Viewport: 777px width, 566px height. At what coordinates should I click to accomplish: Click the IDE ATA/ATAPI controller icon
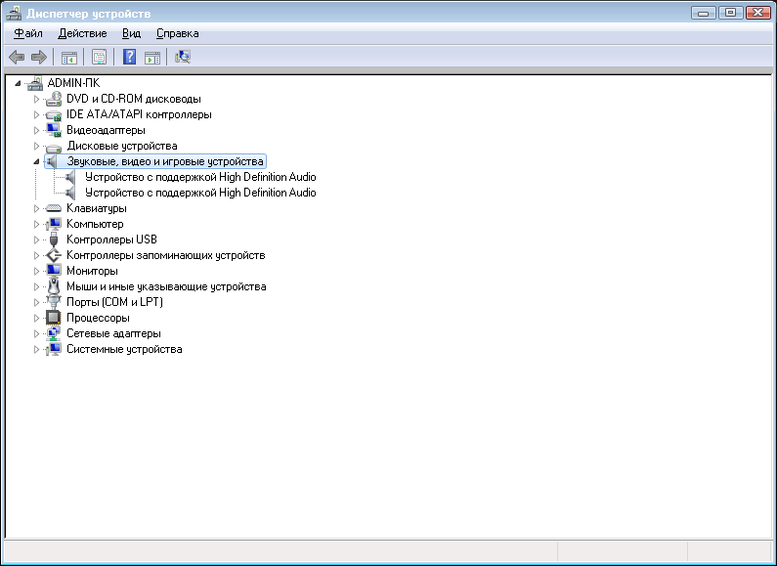coord(54,114)
